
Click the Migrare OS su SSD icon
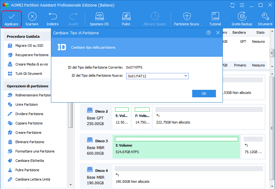click(x=10, y=46)
